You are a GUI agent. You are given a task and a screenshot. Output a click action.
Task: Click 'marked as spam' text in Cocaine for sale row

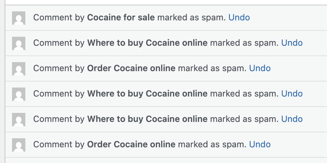point(192,17)
